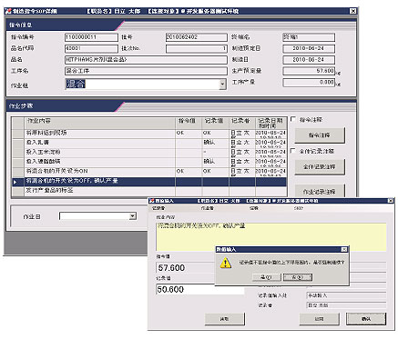Click the 确认 button in data entry window

point(366,319)
